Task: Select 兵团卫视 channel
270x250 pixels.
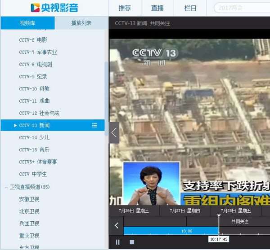Action: (29, 224)
